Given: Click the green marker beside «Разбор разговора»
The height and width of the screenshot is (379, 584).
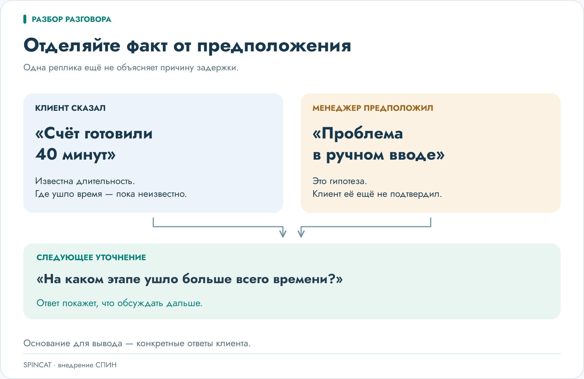Looking at the screenshot, I should (x=25, y=19).
